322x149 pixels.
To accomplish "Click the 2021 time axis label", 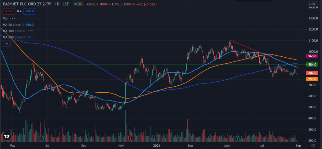I will [x=157, y=146].
